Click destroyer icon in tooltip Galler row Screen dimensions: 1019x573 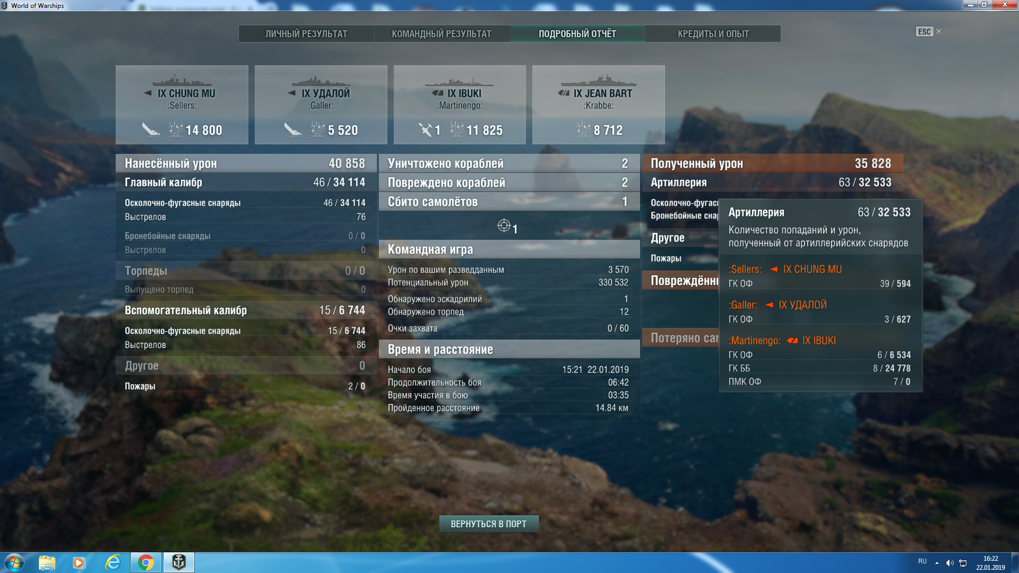click(769, 305)
